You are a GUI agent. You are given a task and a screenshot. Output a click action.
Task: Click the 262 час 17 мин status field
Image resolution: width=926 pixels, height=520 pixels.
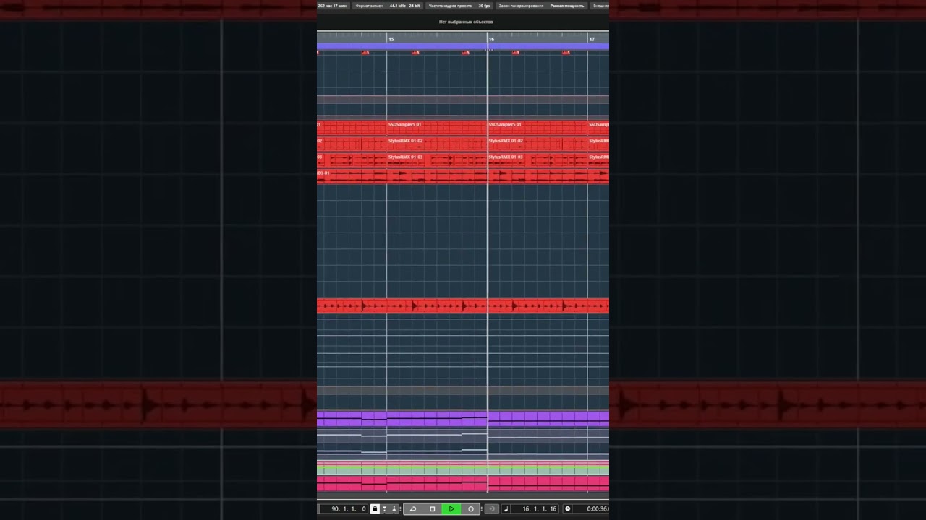click(333, 6)
